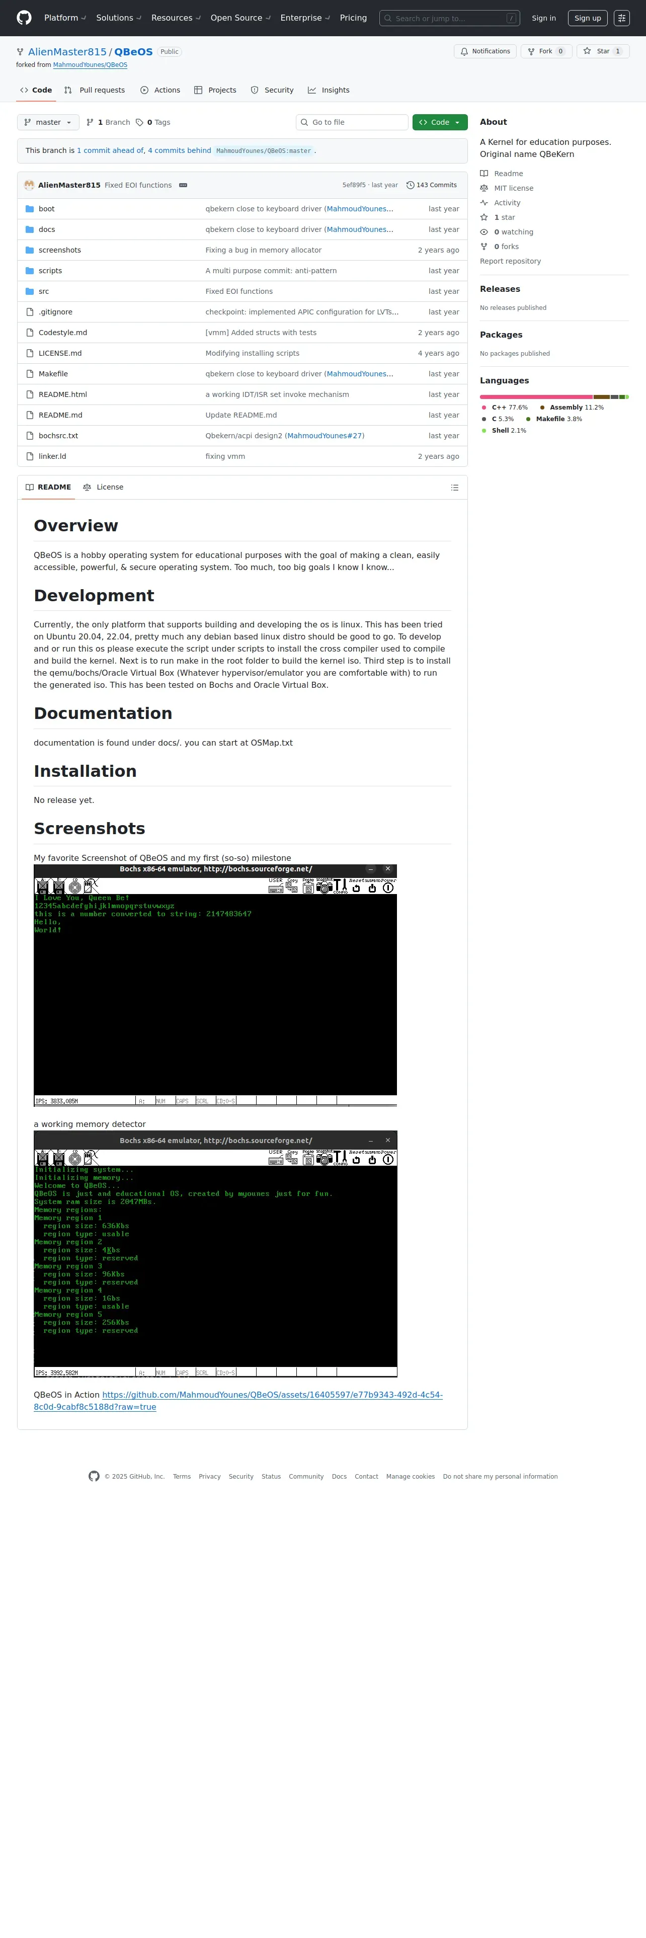The height and width of the screenshot is (1938, 646).
Task: Open the MIT license link in About
Action: (x=514, y=189)
